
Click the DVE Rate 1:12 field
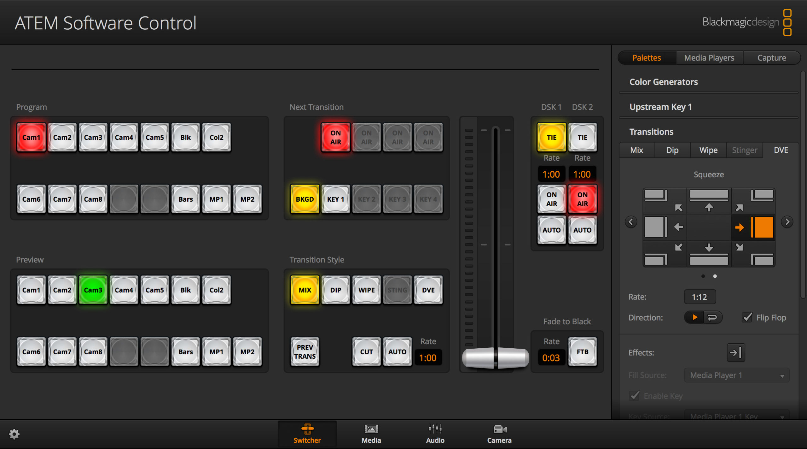[700, 297]
